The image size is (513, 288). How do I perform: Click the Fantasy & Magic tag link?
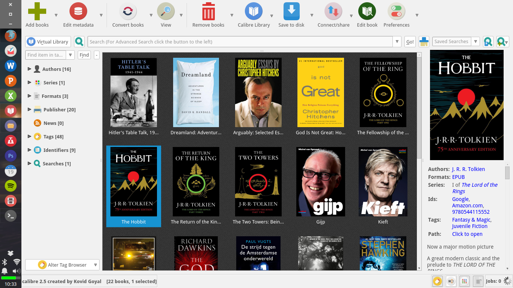tap(471, 220)
